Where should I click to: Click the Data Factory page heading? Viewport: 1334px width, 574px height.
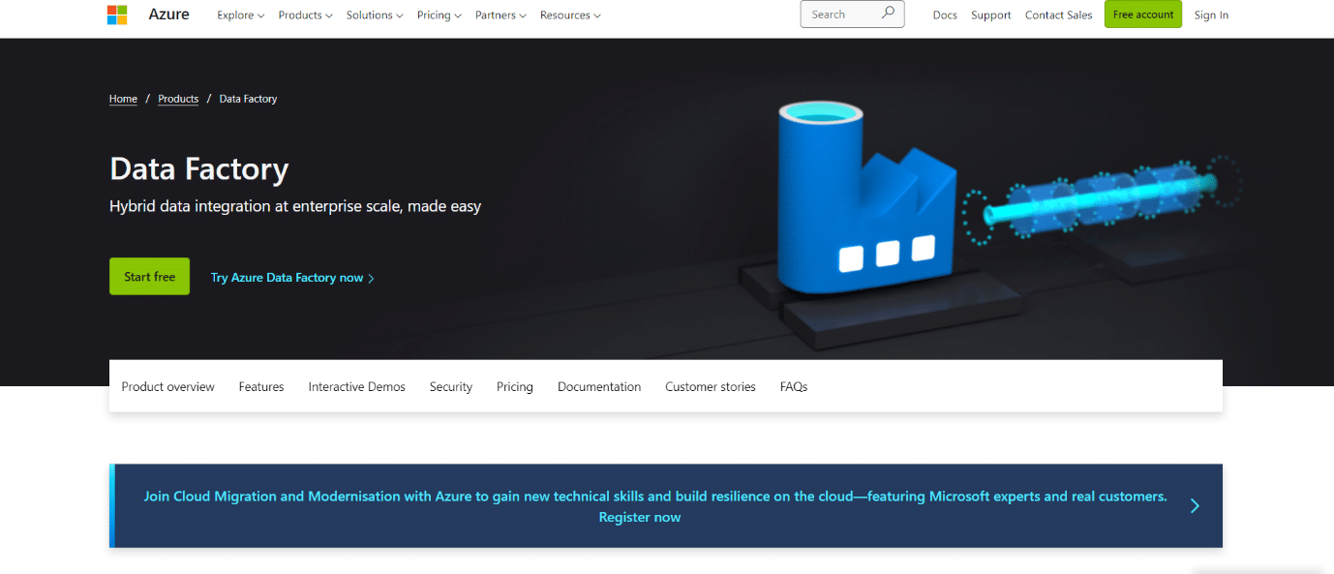[199, 168]
